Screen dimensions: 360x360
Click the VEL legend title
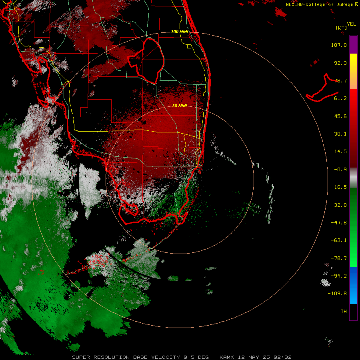352,24
